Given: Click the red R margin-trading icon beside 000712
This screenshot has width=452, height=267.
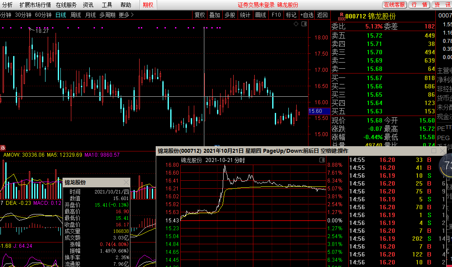Looking at the screenshot, I should coord(341,17).
